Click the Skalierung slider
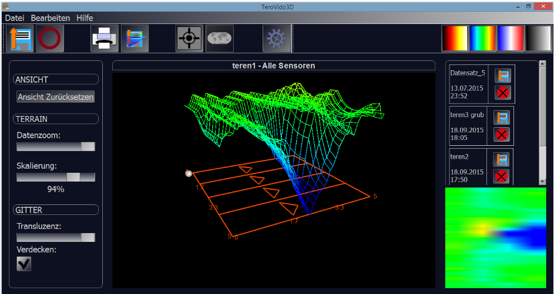The height and width of the screenshot is (294, 554). pyautogui.click(x=56, y=177)
